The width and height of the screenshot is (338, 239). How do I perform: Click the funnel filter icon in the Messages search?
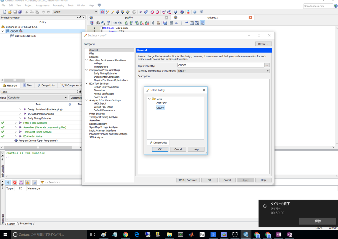pos(42,182)
